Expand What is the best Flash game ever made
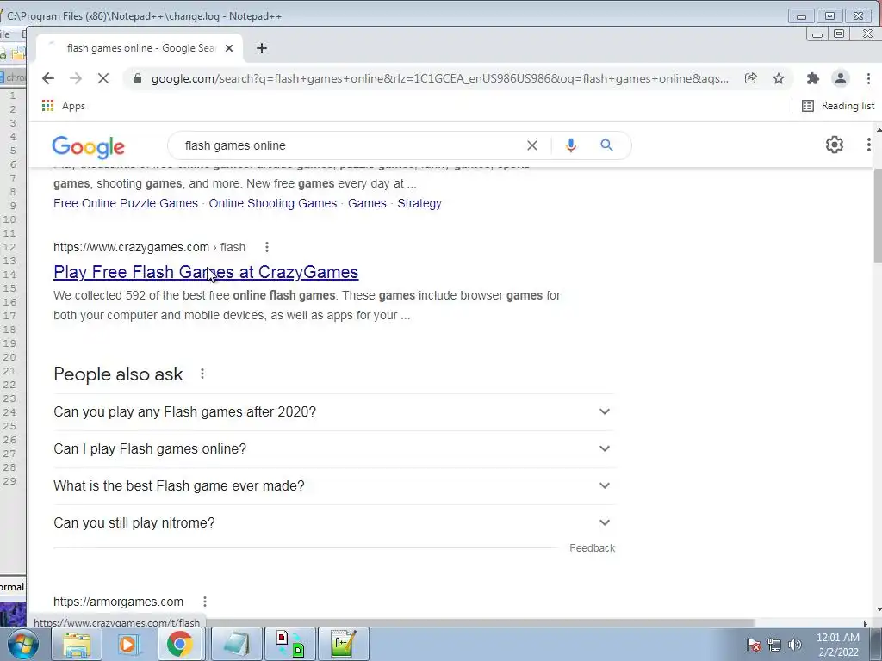 tap(334, 486)
